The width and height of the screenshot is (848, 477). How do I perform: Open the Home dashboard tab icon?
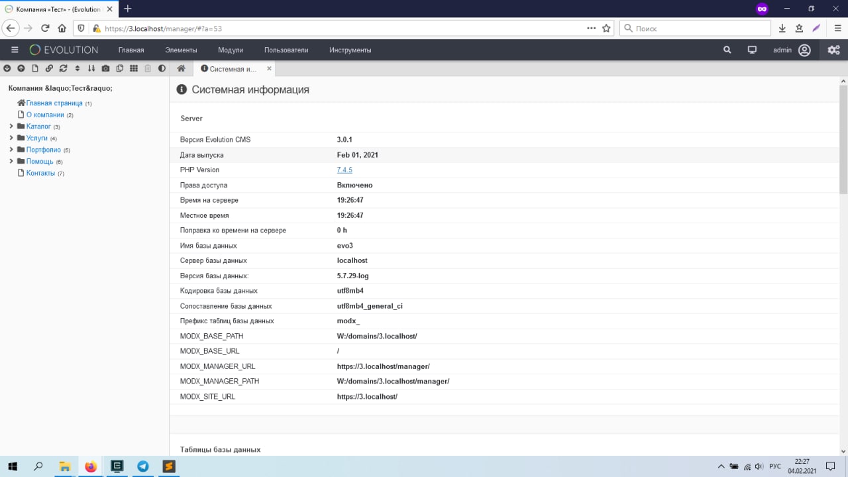181,68
